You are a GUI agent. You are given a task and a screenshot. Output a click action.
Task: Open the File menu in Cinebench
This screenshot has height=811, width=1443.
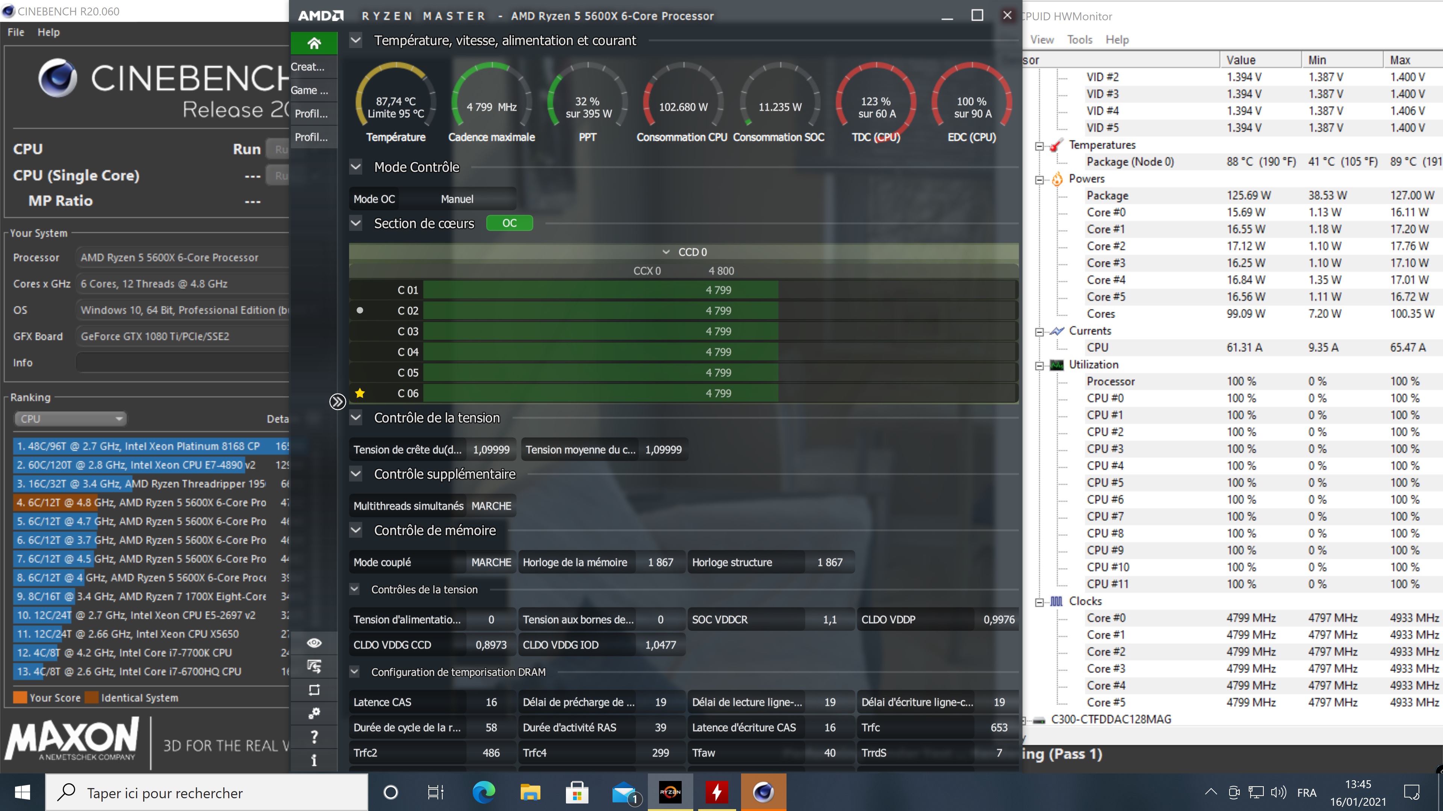(x=16, y=32)
